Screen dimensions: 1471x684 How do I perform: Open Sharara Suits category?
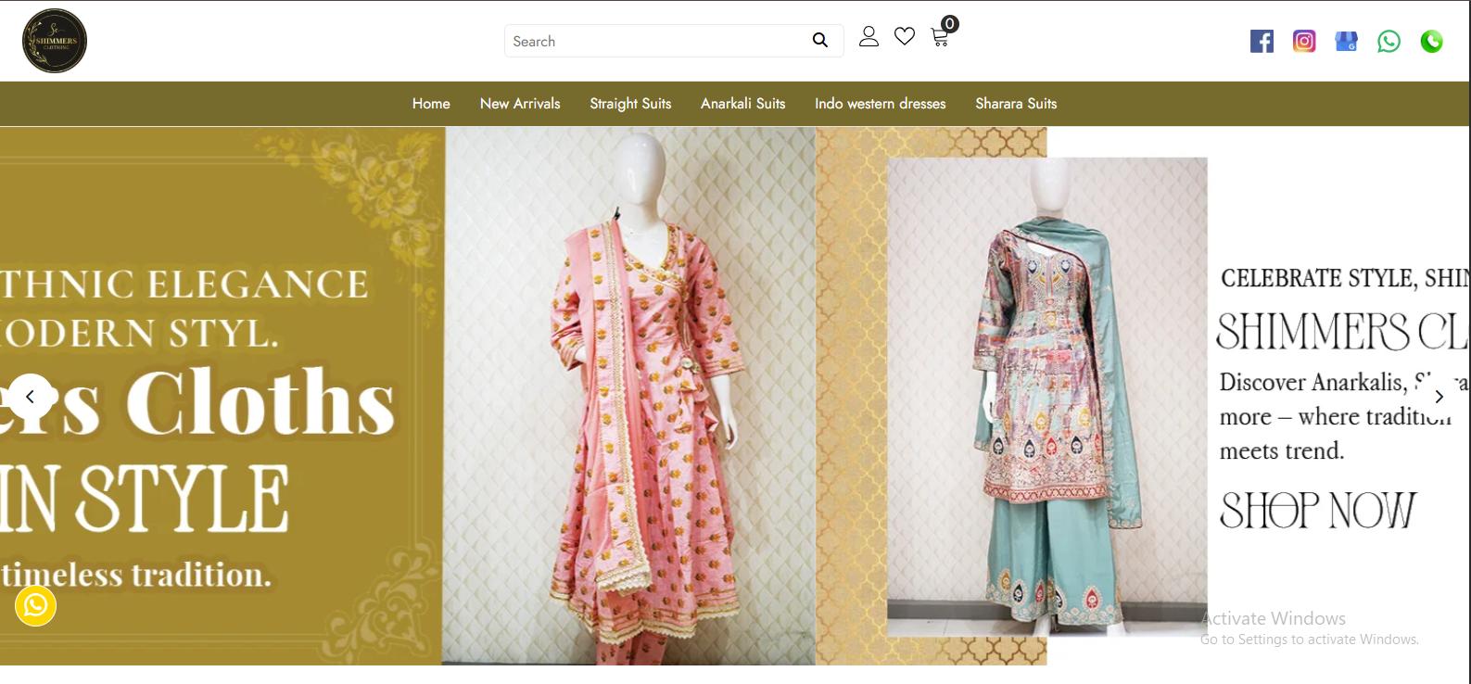(x=1016, y=104)
